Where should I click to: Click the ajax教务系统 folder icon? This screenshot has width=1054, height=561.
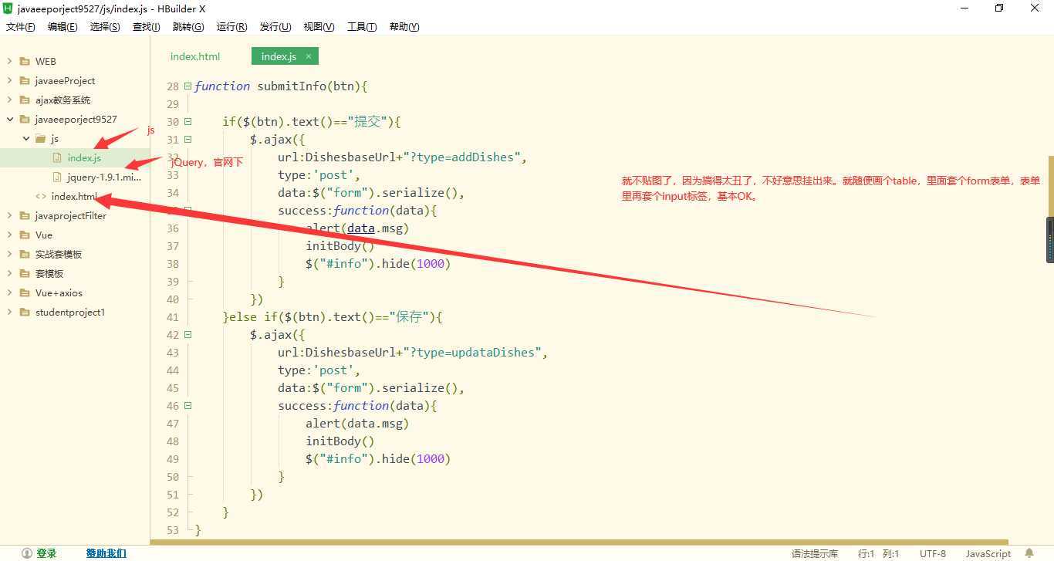tap(25, 100)
